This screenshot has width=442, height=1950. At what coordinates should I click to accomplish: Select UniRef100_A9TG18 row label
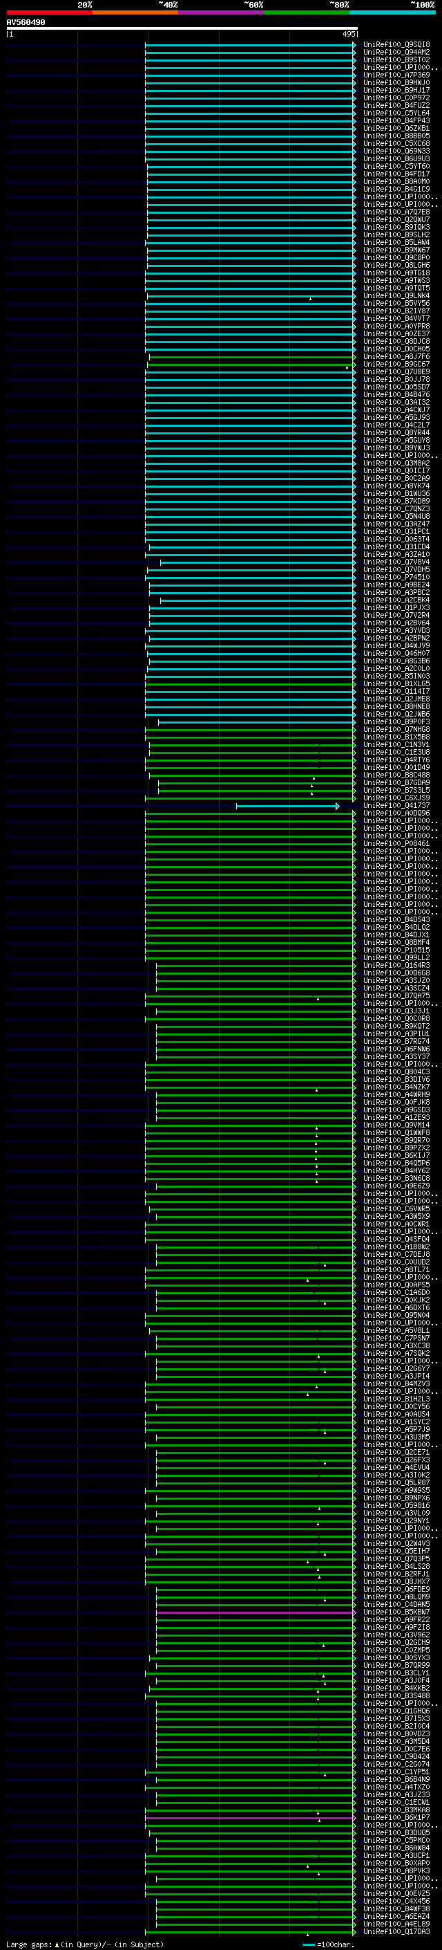coord(396,273)
